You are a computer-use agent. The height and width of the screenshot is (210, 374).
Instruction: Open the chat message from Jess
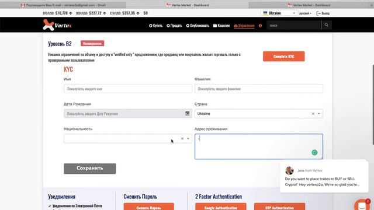[324, 177]
